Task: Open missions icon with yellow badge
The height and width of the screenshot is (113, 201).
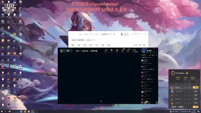Action: tap(145, 103)
